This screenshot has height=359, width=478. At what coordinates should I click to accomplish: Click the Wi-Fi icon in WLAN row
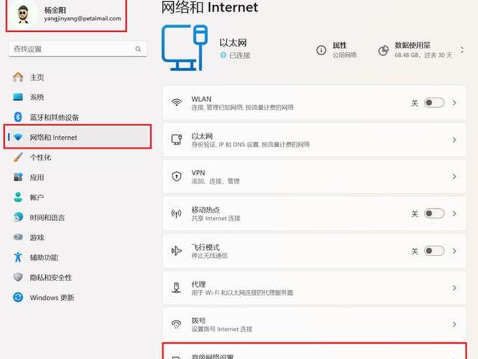(x=176, y=102)
